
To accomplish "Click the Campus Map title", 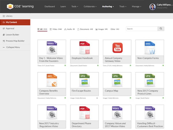I will click(111, 91).
